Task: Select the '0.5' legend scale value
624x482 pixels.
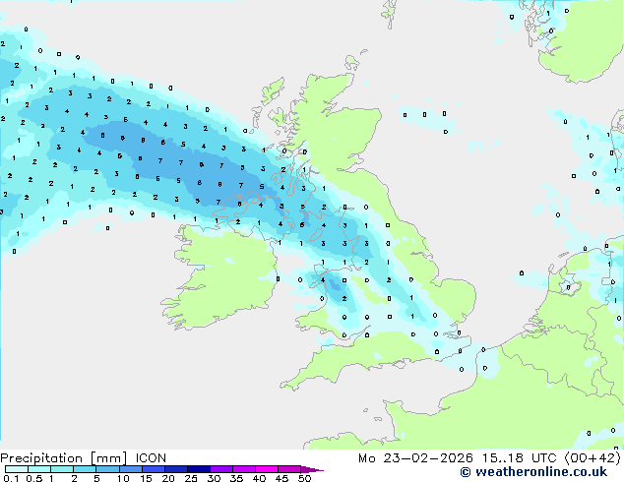Action: 34,478
